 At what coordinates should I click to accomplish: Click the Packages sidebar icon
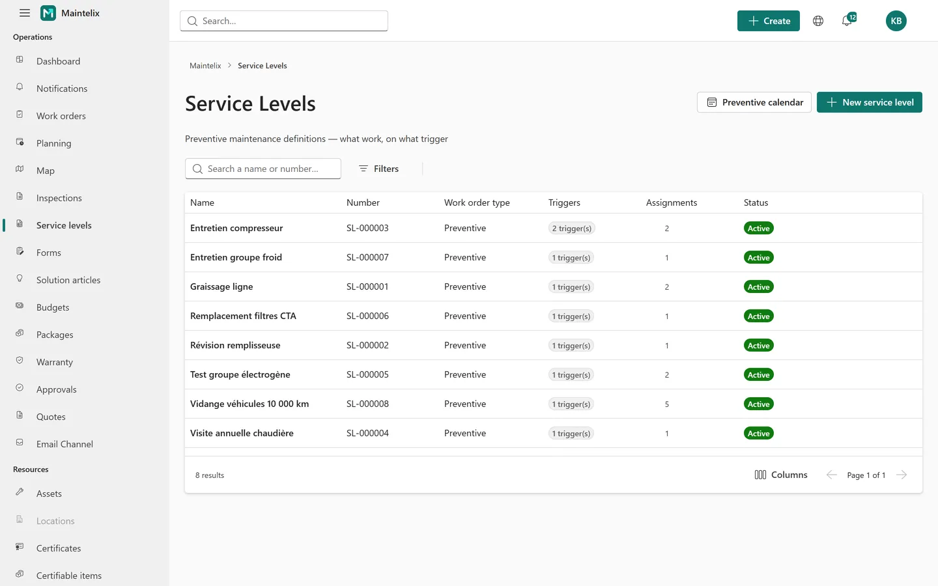(x=20, y=333)
